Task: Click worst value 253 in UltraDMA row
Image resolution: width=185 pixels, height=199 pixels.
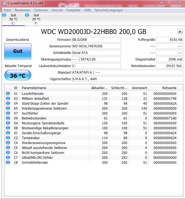Action: coord(124,157)
